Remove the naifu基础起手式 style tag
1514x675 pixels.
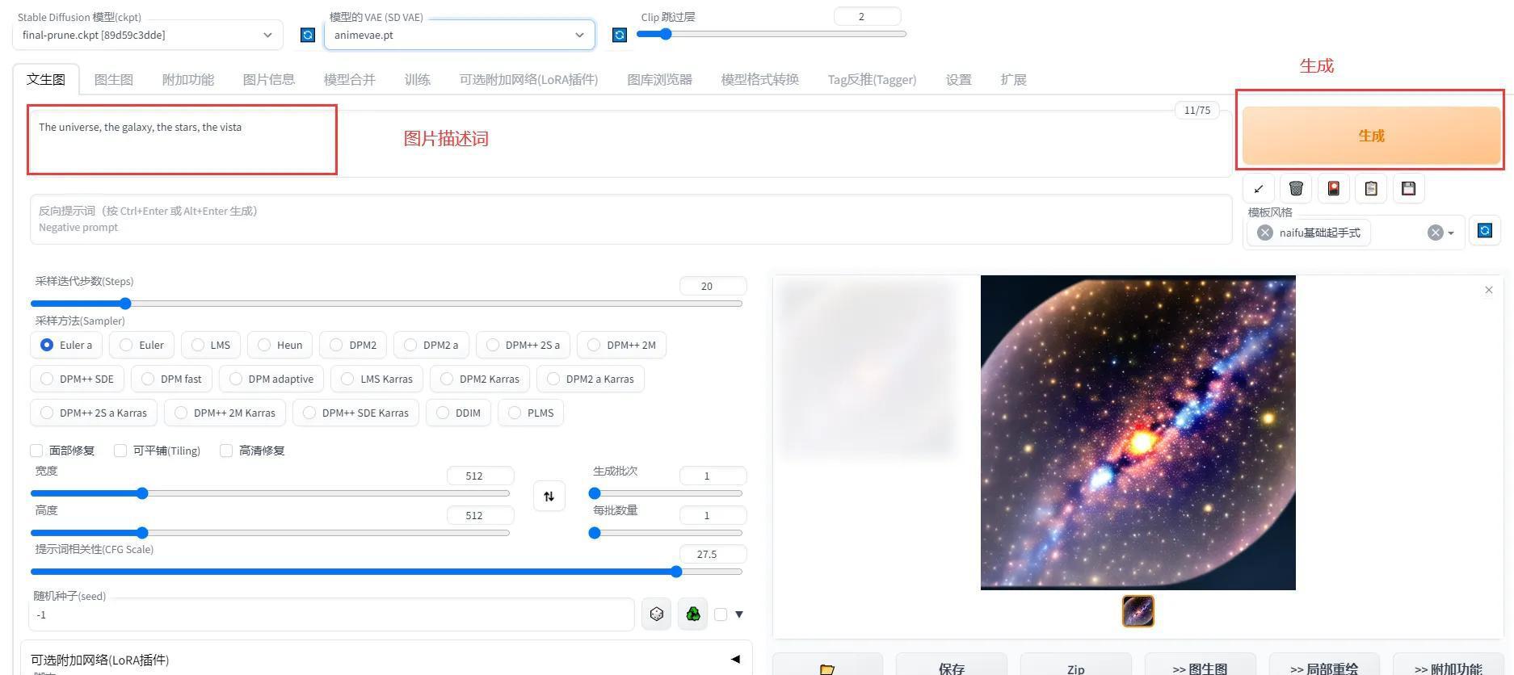(1265, 233)
